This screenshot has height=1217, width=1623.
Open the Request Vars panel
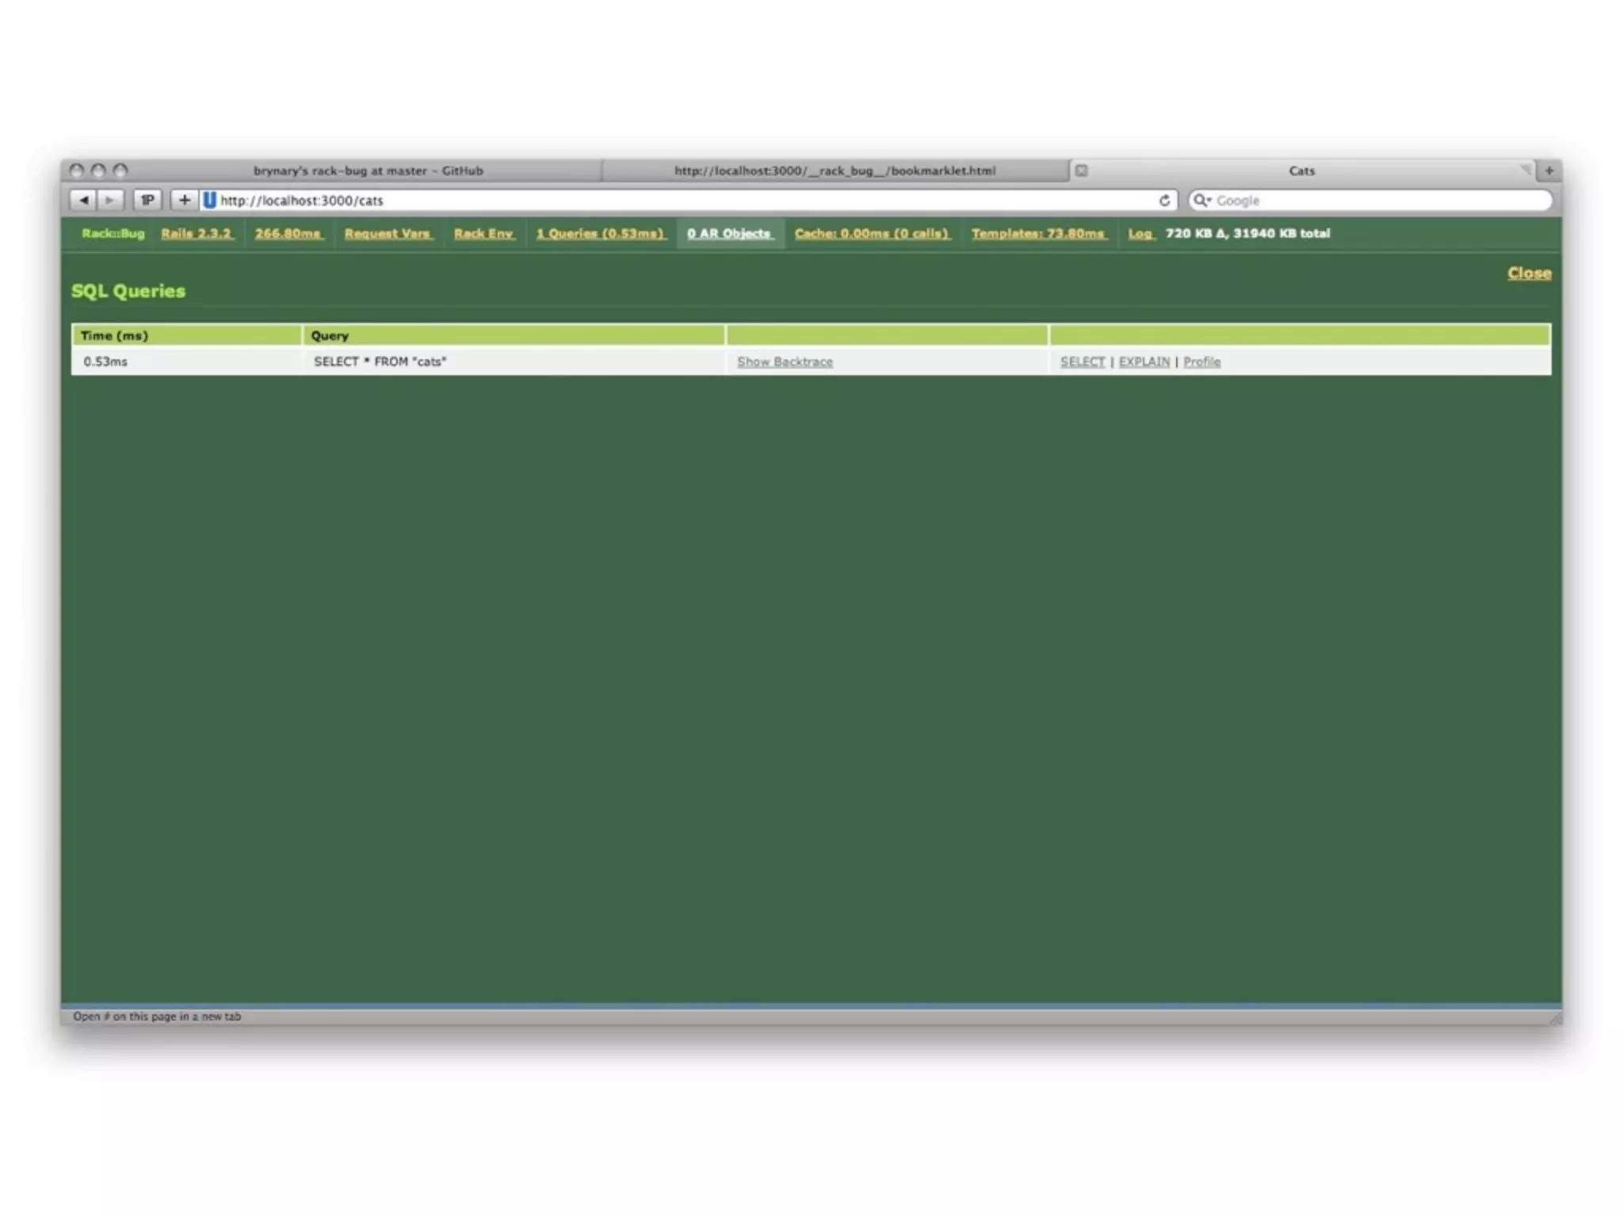click(388, 234)
